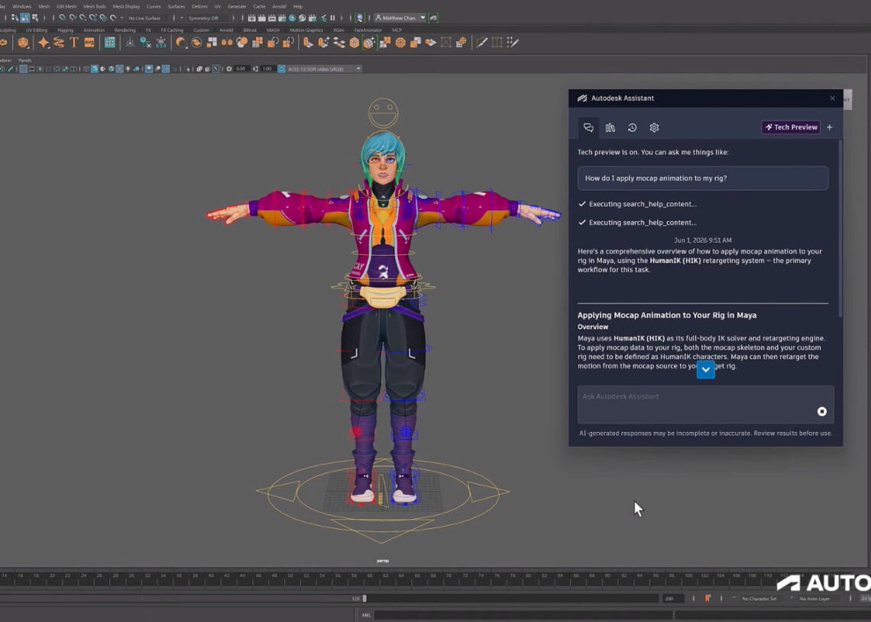Click the suggested mocap animation prompt
This screenshot has width=871, height=622.
click(x=703, y=178)
